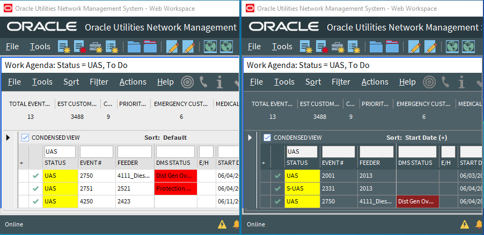Click EVENT # filter field in left window
This screenshot has height=235, width=484.
(97, 151)
